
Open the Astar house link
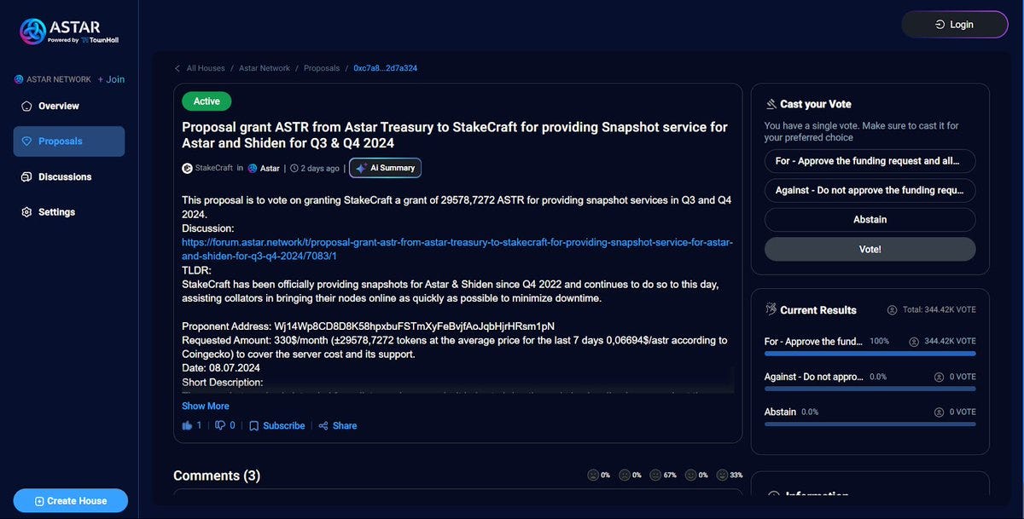click(270, 168)
